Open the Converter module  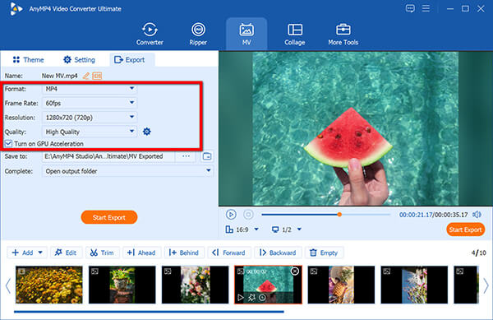pyautogui.click(x=150, y=34)
